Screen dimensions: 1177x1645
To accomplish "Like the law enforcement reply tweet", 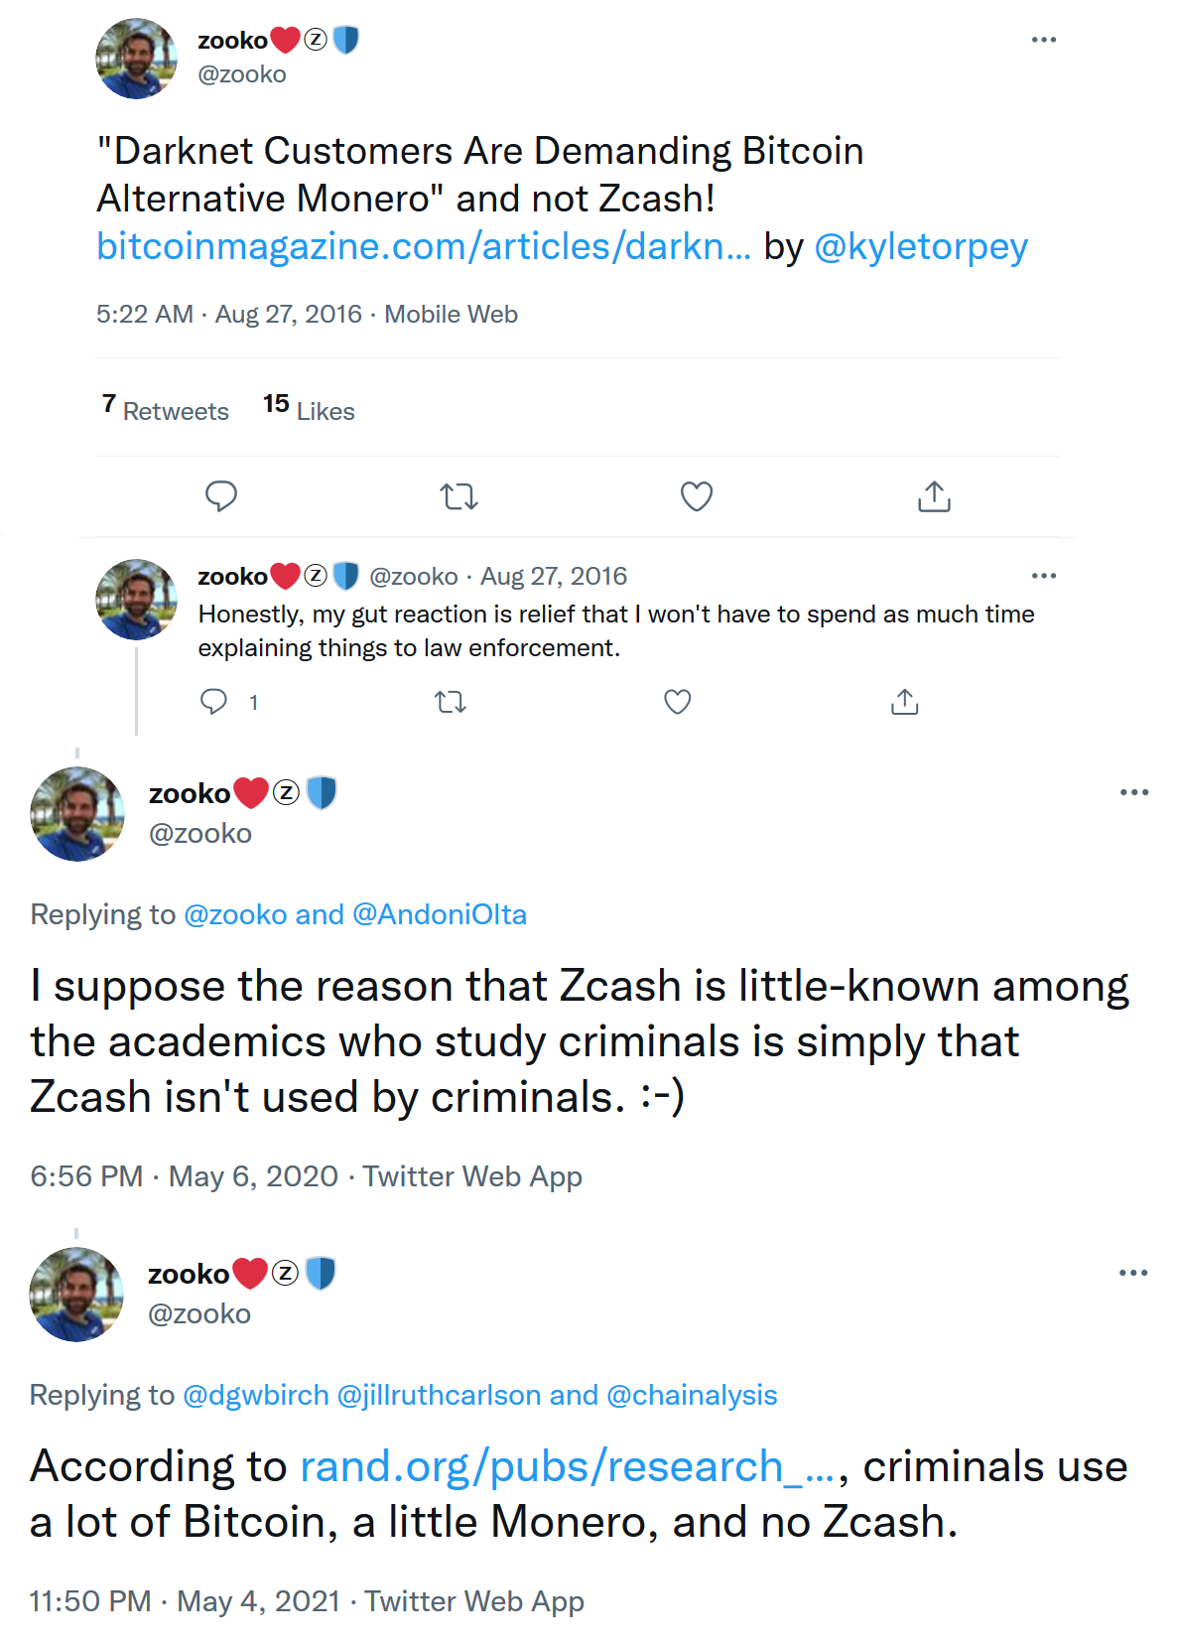I will pos(678,702).
